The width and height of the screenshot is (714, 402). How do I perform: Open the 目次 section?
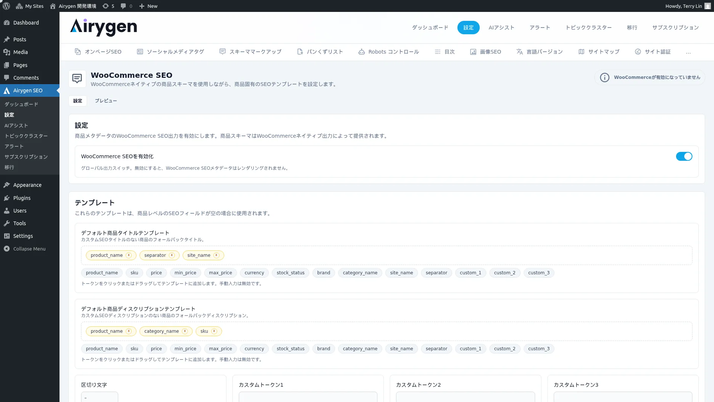[x=445, y=52]
